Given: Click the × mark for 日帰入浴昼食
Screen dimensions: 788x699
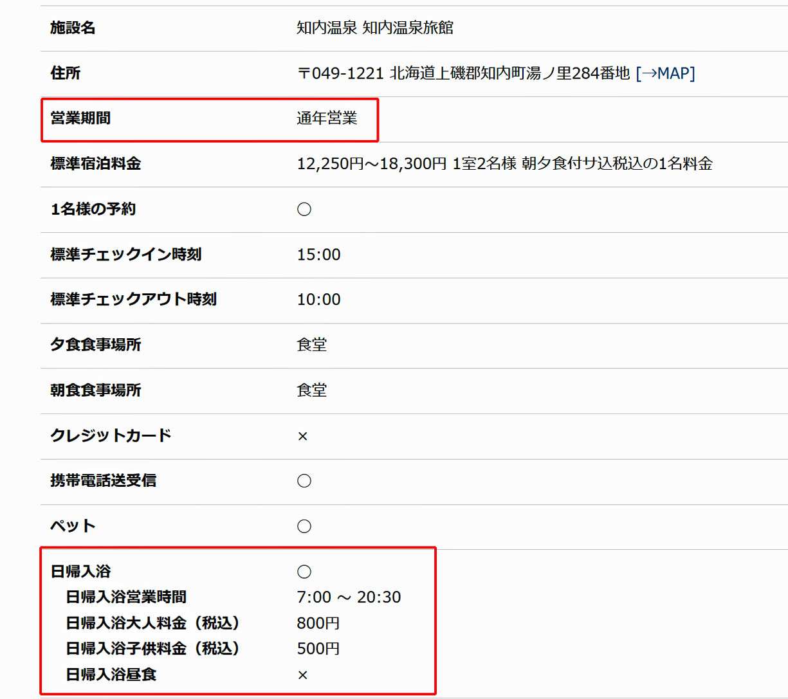Looking at the screenshot, I should [x=303, y=675].
